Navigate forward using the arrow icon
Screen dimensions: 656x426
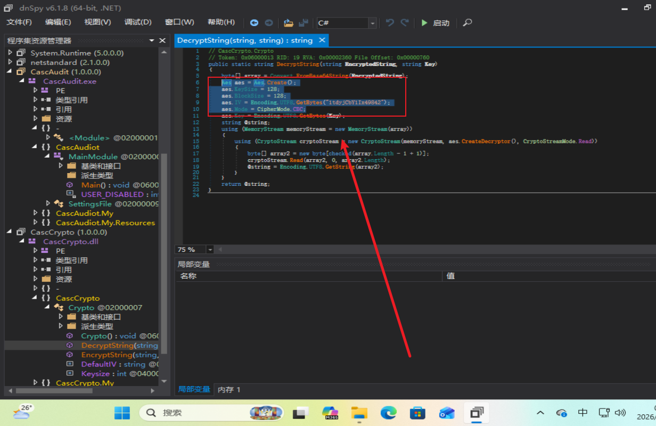(x=269, y=23)
